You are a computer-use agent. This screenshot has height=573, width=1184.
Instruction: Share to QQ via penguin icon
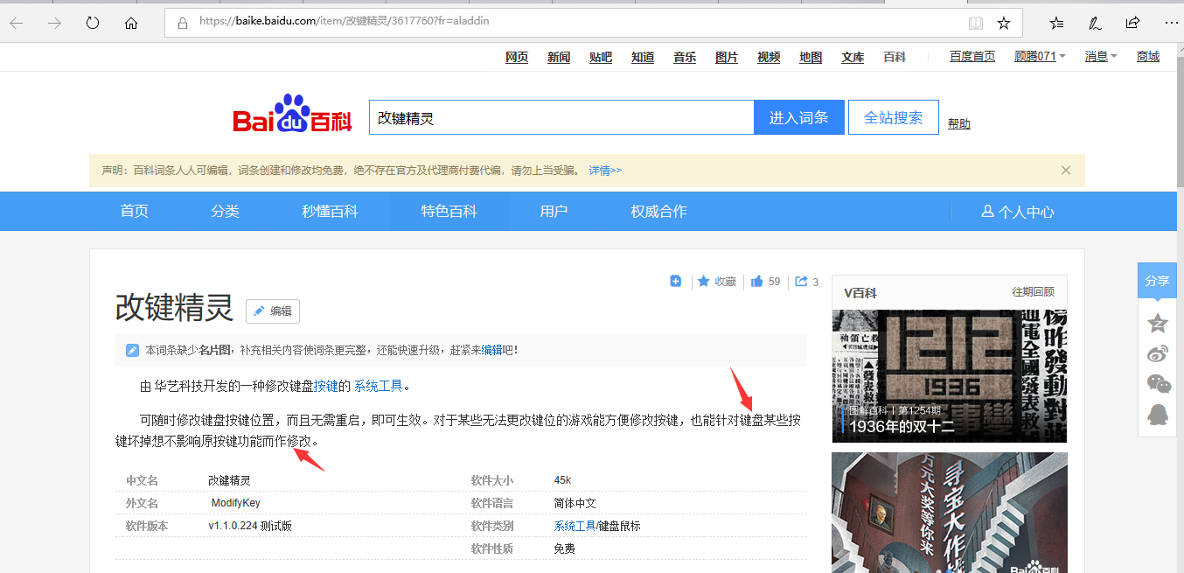pos(1158,415)
